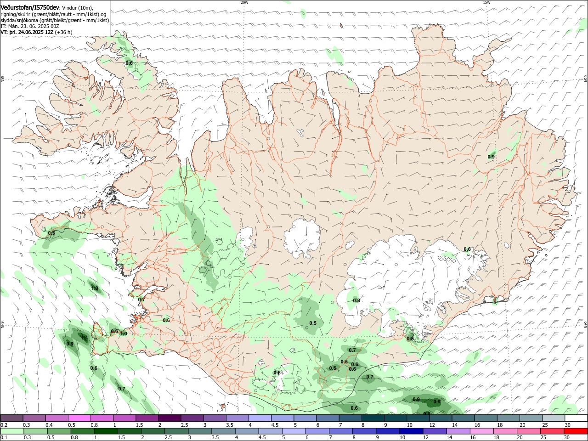Click the 0.7 value offshore in the southwest sea
Viewport: 588px width, 441px height.
tap(122, 389)
